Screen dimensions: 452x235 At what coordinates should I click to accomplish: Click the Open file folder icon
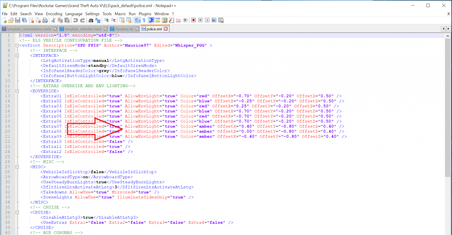pos(11,20)
